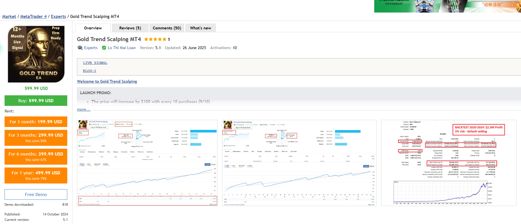Go to the MetaTrader 4 breadcrumb link

coord(33,17)
